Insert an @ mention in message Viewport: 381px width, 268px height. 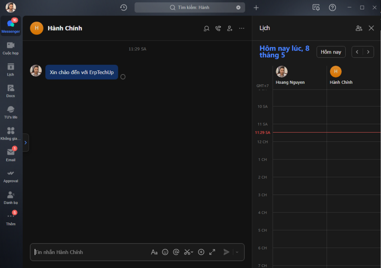click(176, 252)
